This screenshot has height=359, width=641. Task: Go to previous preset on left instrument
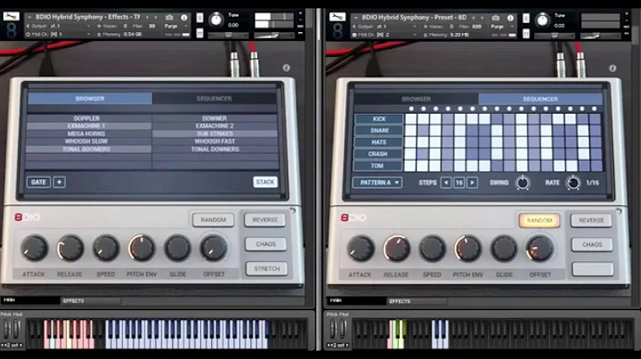pyautogui.click(x=147, y=17)
